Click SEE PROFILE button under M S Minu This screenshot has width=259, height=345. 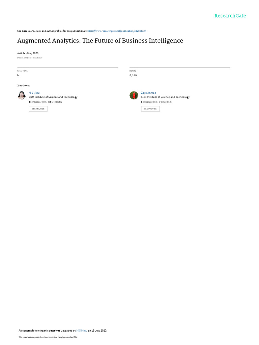coord(38,109)
